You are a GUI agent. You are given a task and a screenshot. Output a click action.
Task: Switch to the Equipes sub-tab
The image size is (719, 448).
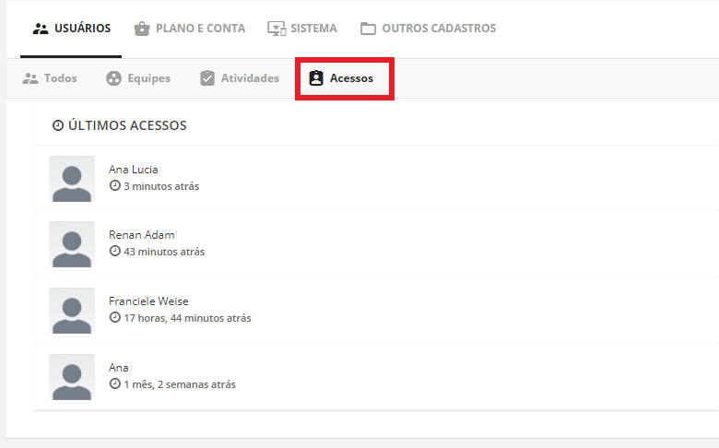(x=148, y=78)
